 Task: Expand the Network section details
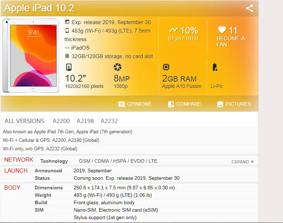tap(243, 162)
